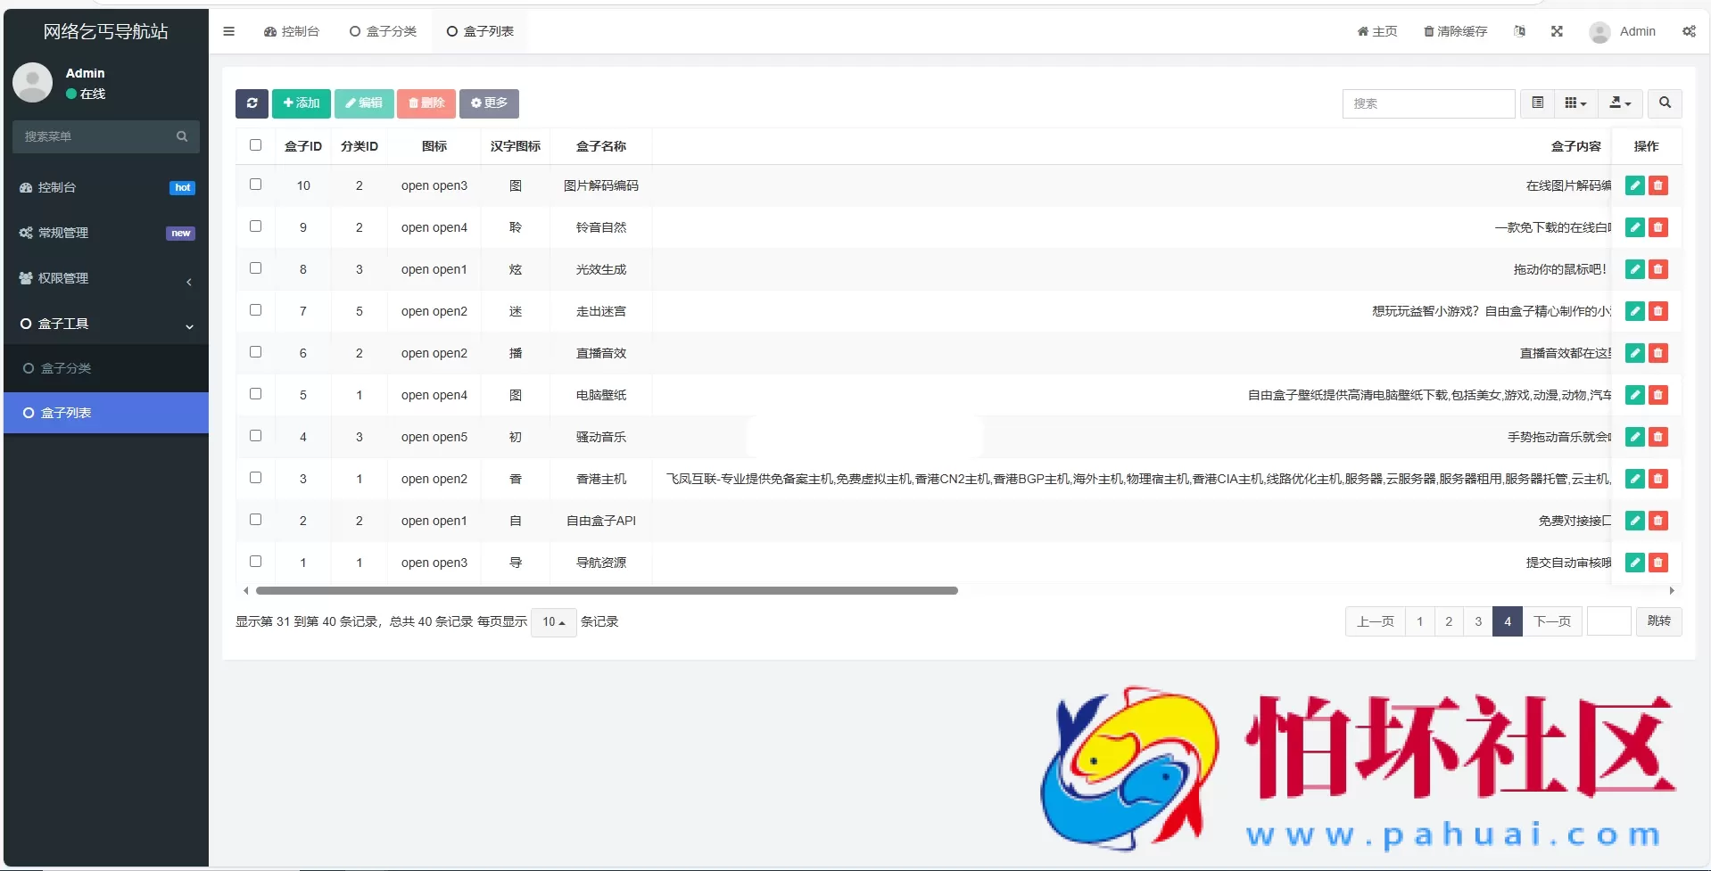Switch to the 盒子分类 tab
This screenshot has height=871, width=1711.
point(382,31)
